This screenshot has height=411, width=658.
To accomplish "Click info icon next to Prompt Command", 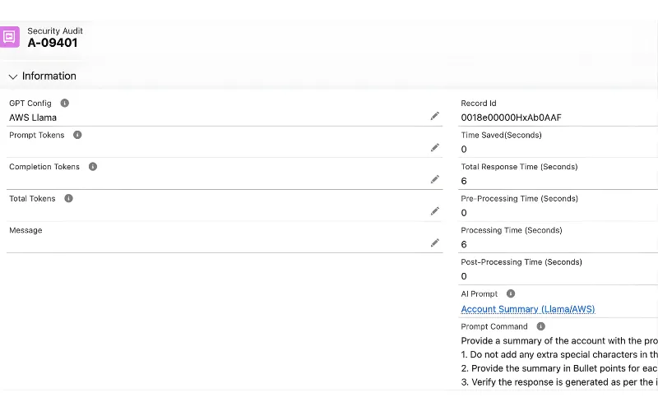I will coord(540,326).
